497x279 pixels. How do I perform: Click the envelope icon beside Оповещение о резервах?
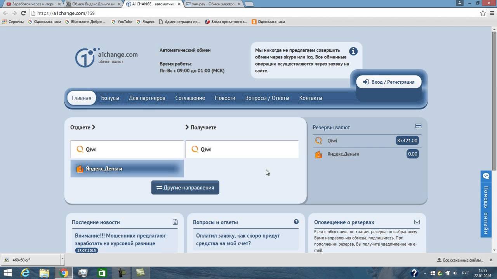coord(417,222)
